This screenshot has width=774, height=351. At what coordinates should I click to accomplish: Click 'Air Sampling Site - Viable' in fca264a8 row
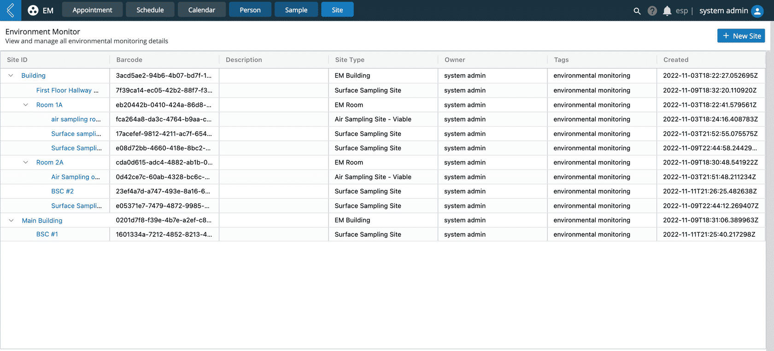373,119
